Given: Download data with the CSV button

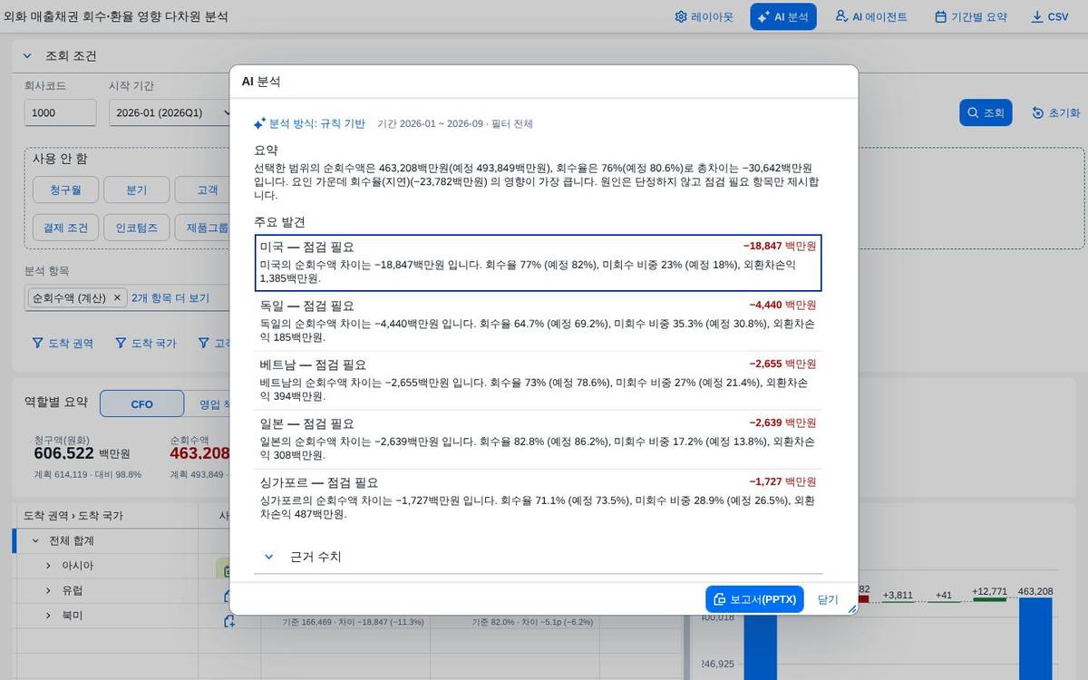Looking at the screenshot, I should coord(1050,16).
